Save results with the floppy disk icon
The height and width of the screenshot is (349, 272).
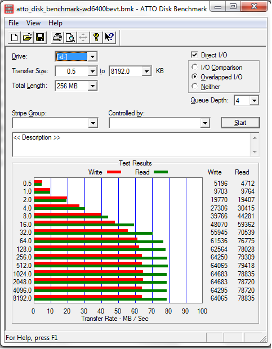pyautogui.click(x=40, y=37)
